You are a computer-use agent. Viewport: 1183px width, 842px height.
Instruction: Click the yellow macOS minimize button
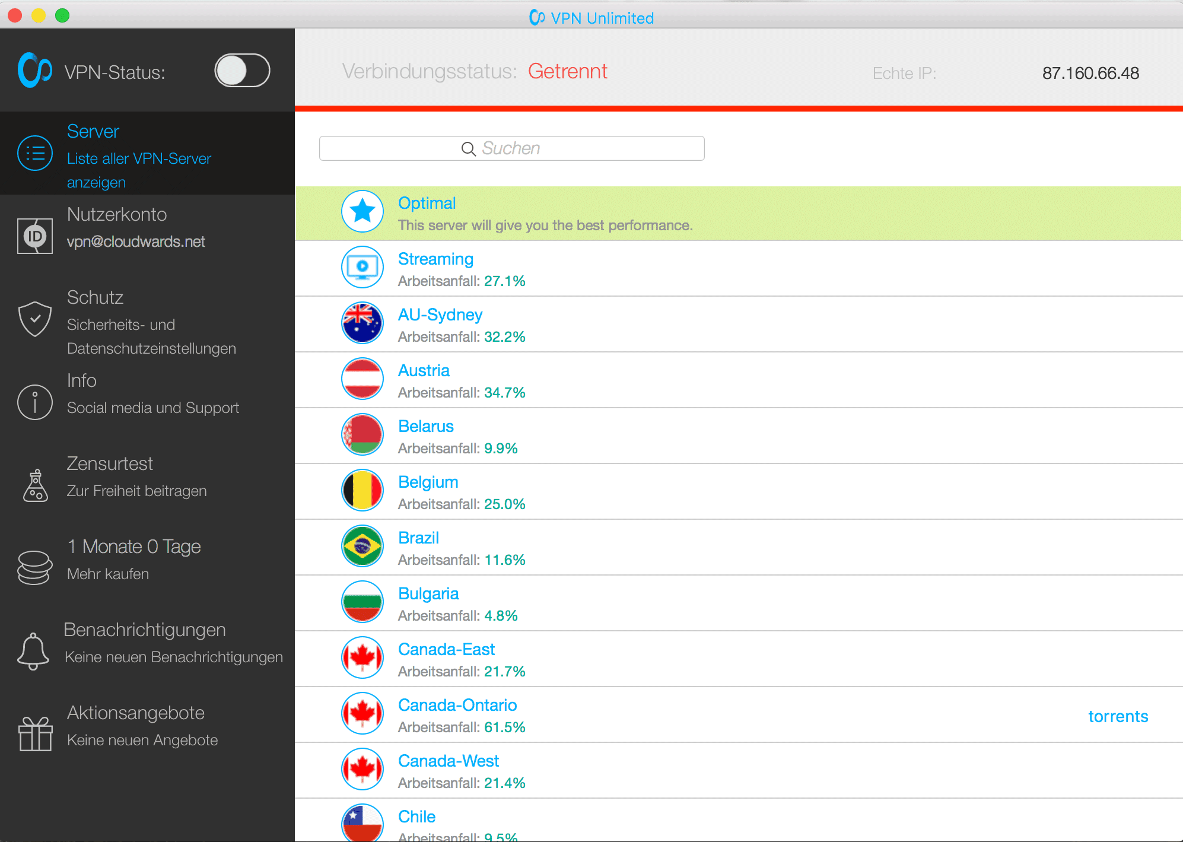pos(39,15)
